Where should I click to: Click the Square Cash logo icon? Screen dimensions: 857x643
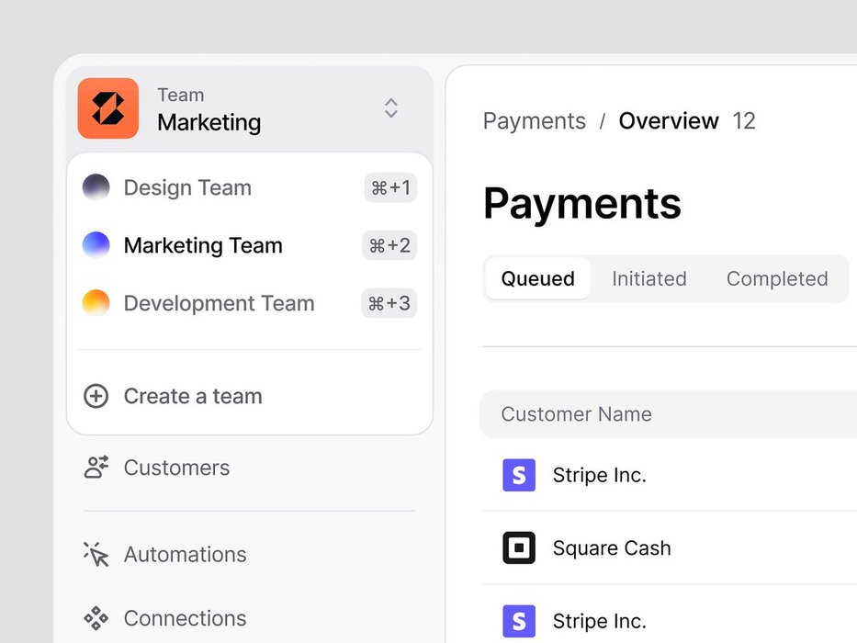tap(519, 547)
